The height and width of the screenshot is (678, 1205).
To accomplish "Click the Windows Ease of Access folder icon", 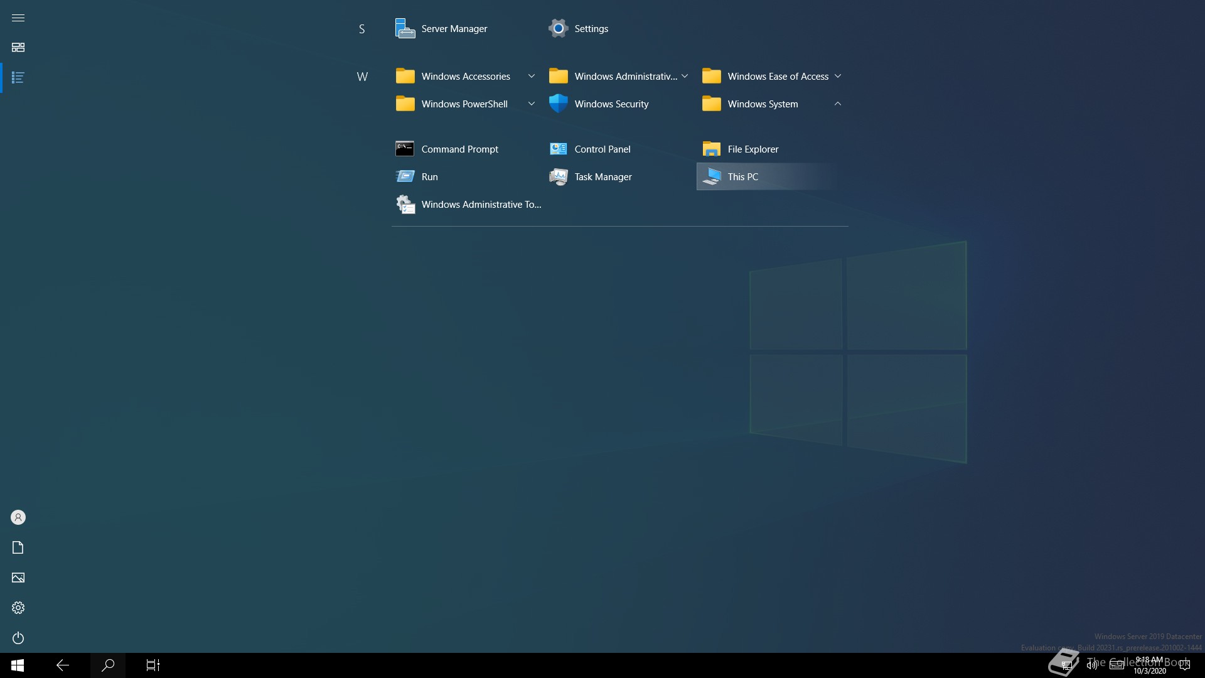I will [711, 76].
